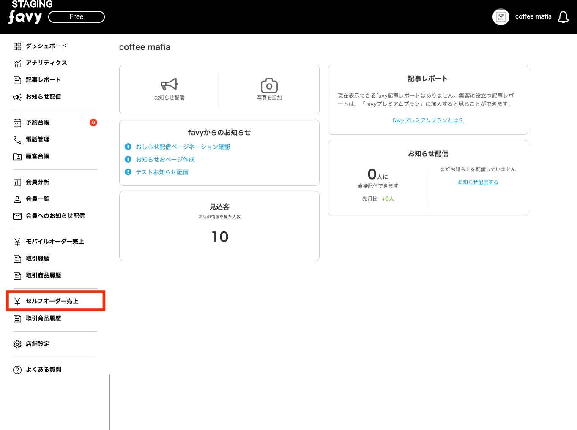Open the お知らせおページ作成 notice

(165, 159)
